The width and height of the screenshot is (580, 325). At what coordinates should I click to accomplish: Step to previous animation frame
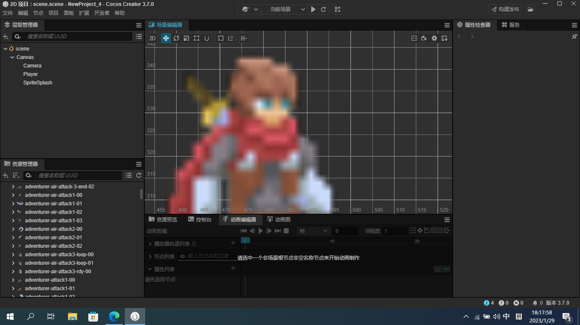pyautogui.click(x=252, y=231)
